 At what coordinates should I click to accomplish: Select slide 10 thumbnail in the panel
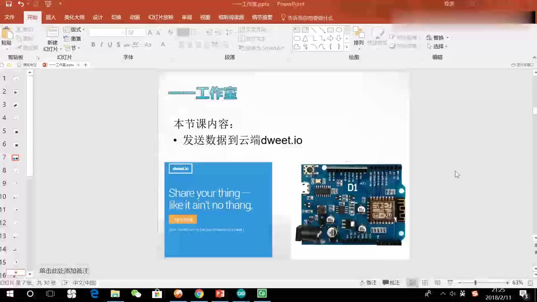click(x=16, y=197)
